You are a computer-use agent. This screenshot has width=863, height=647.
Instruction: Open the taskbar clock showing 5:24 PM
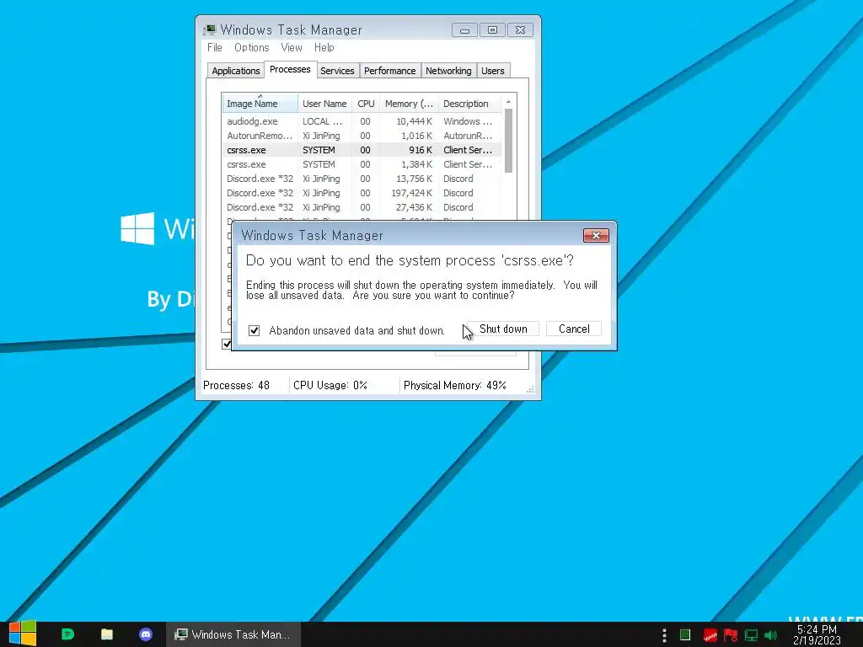817,634
